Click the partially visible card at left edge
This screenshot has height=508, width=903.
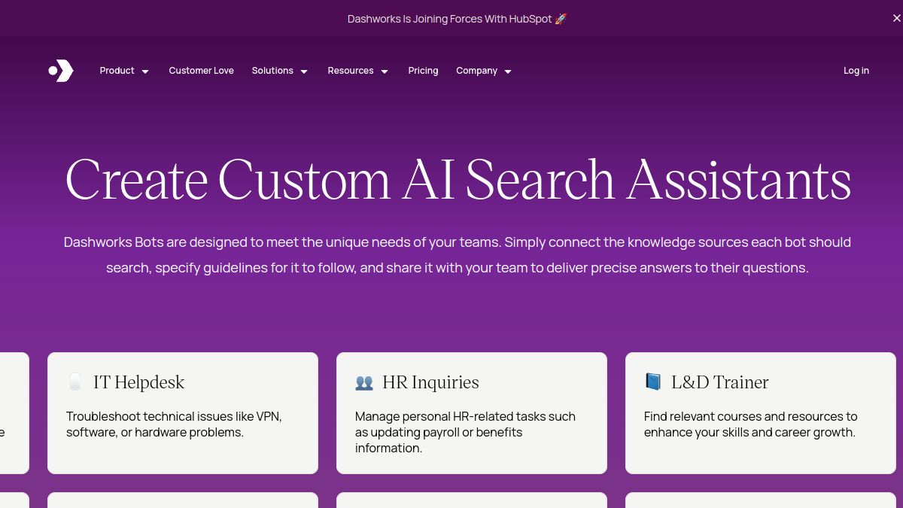14,413
